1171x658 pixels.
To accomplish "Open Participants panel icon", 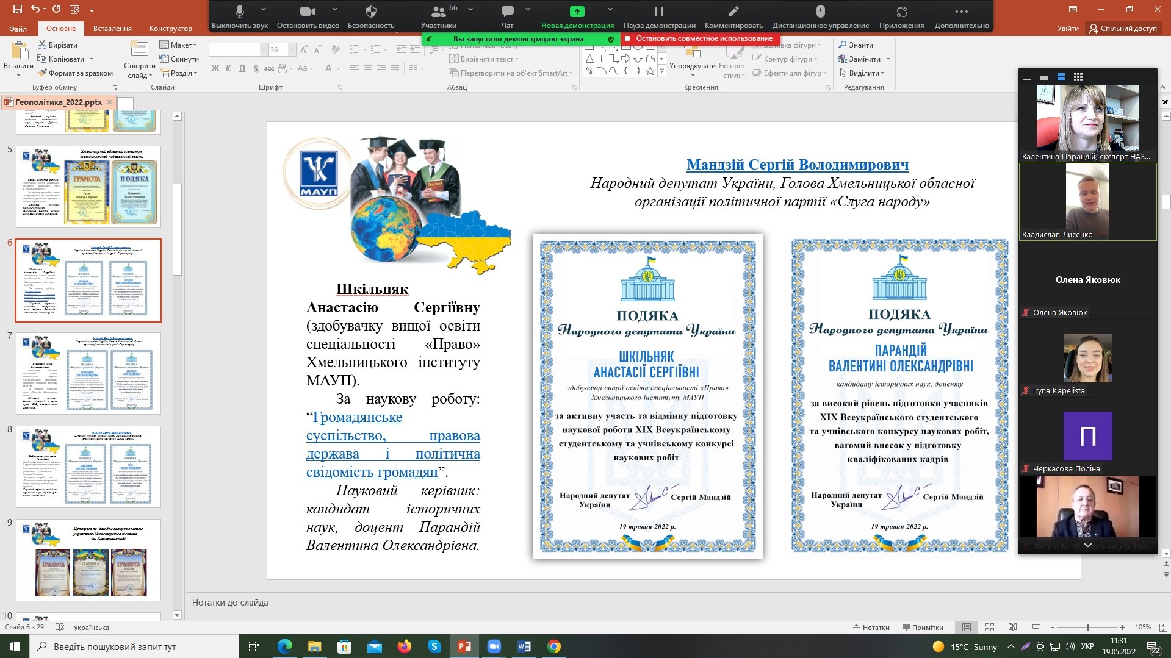I will pos(438,12).
